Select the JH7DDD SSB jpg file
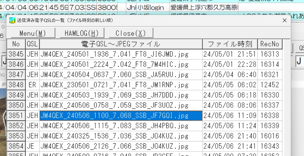This screenshot has width=304, height=156. click(114, 95)
